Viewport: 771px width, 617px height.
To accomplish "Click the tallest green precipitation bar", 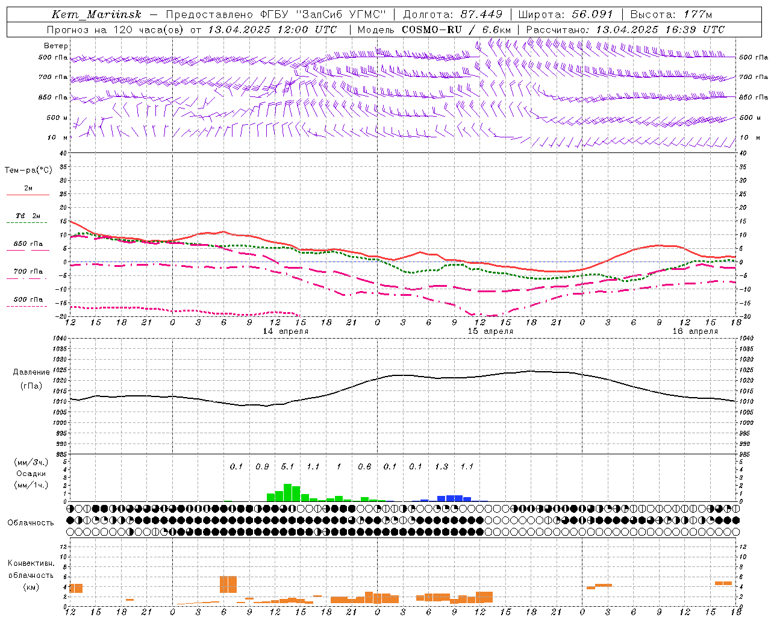I will tap(287, 492).
